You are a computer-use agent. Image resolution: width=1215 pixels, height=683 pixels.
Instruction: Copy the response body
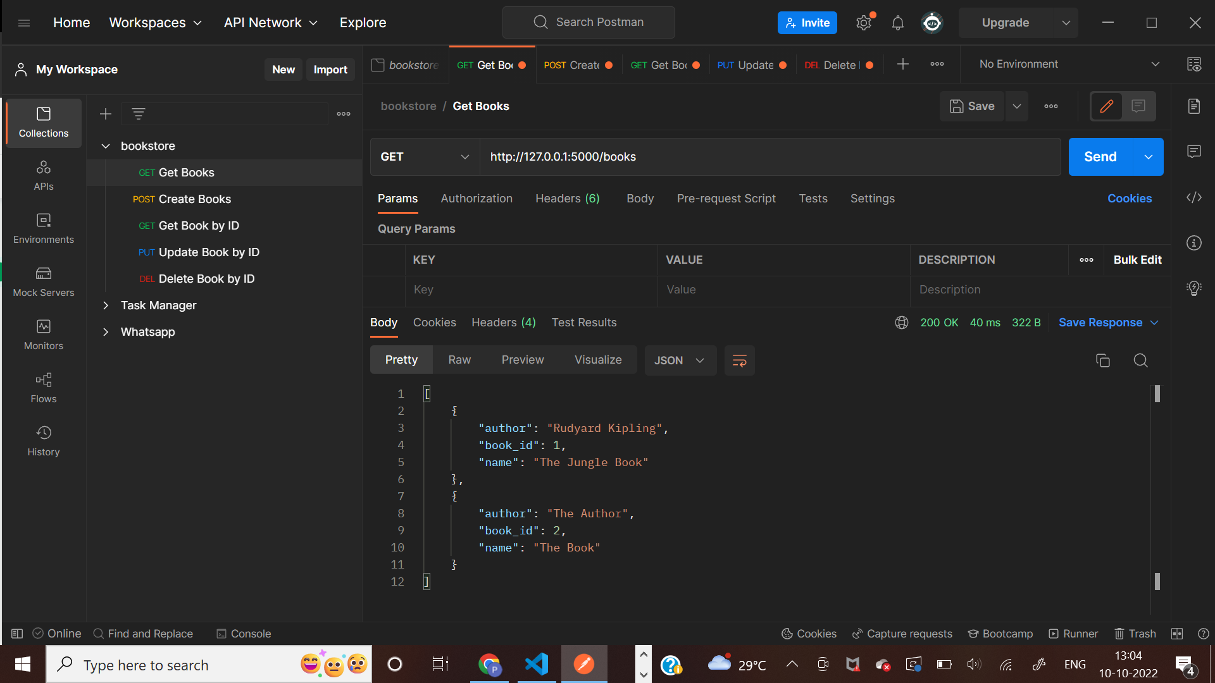(x=1103, y=360)
